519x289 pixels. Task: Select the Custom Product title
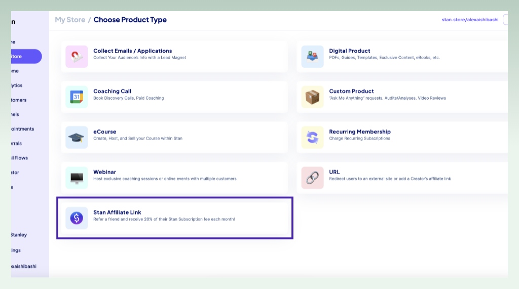click(351, 91)
